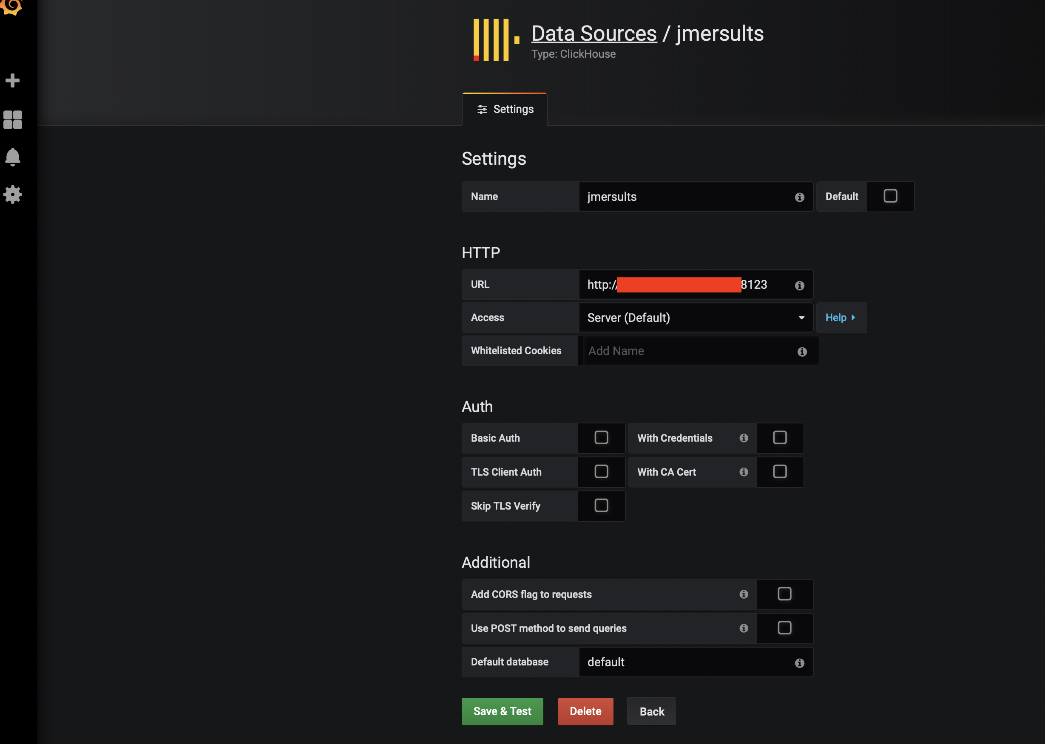Open the Access dropdown Server (Default)
Viewport: 1045px width, 744px height.
click(695, 318)
